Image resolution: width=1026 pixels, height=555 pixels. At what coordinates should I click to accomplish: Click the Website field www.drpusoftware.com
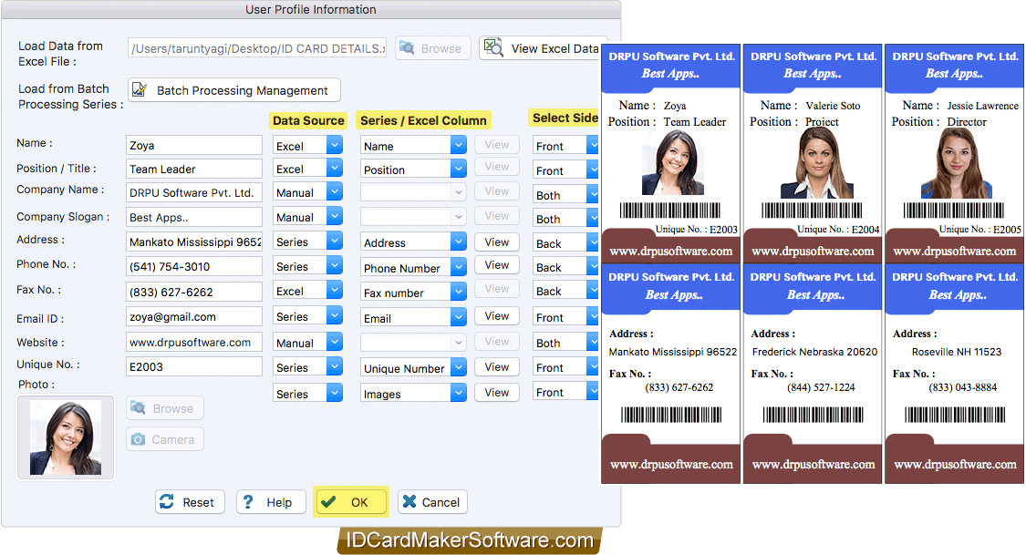point(193,342)
